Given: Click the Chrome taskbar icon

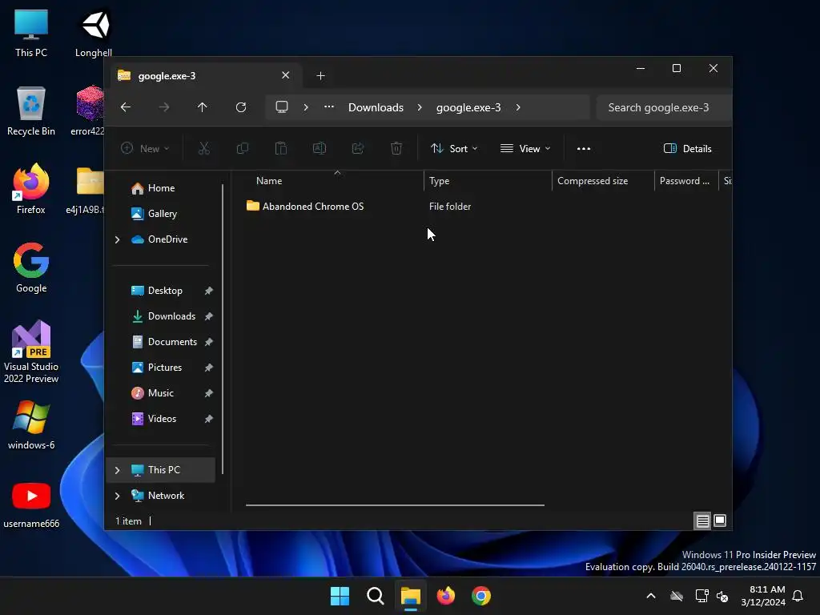Looking at the screenshot, I should 481,596.
